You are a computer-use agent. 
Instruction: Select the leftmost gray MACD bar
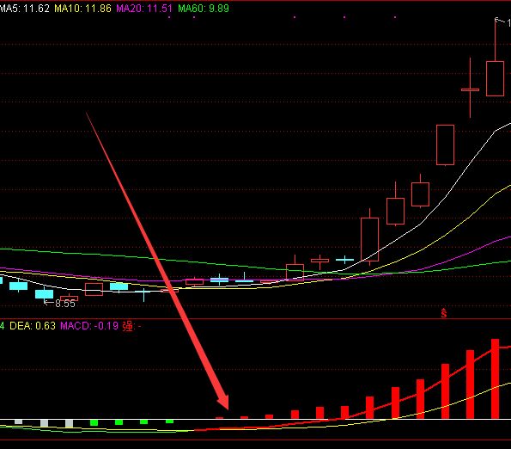point(19,421)
